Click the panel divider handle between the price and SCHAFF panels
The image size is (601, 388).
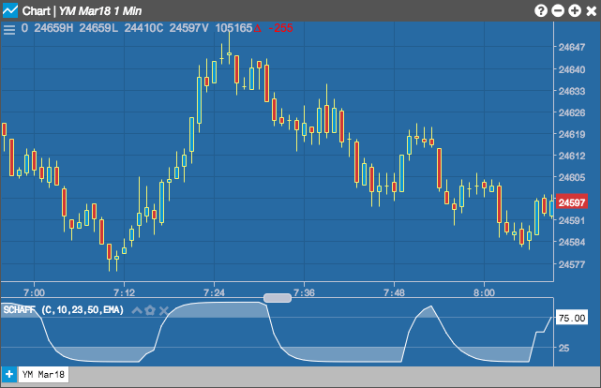pyautogui.click(x=278, y=298)
